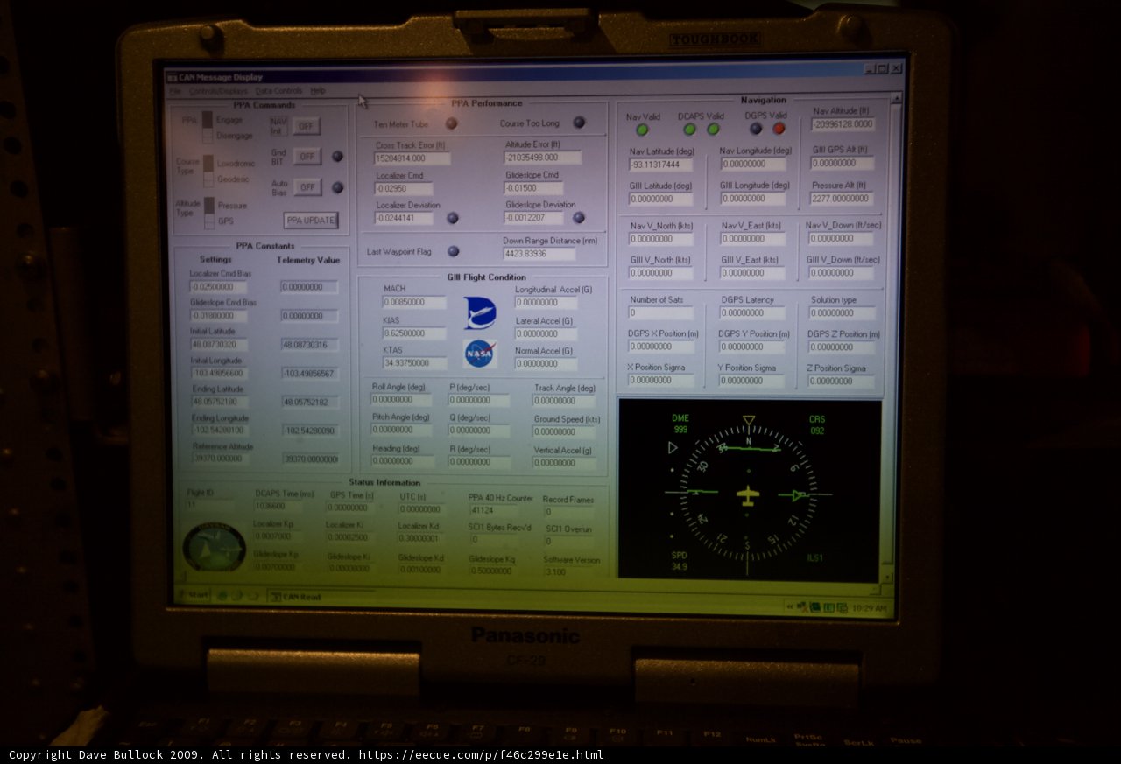Click the system tray clock showing 10:29 AM
Viewport: 1121px width, 764px height.
point(870,607)
